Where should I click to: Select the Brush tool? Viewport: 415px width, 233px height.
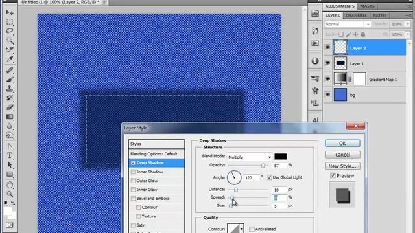click(10, 79)
